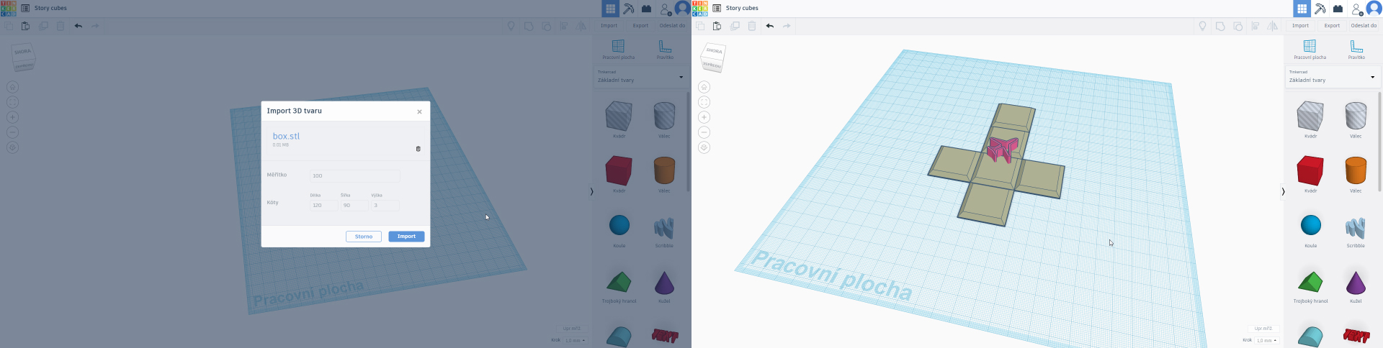Screen dimensions: 1383x348
Task: Click the home view icon in undimmed window
Action: tap(704, 87)
